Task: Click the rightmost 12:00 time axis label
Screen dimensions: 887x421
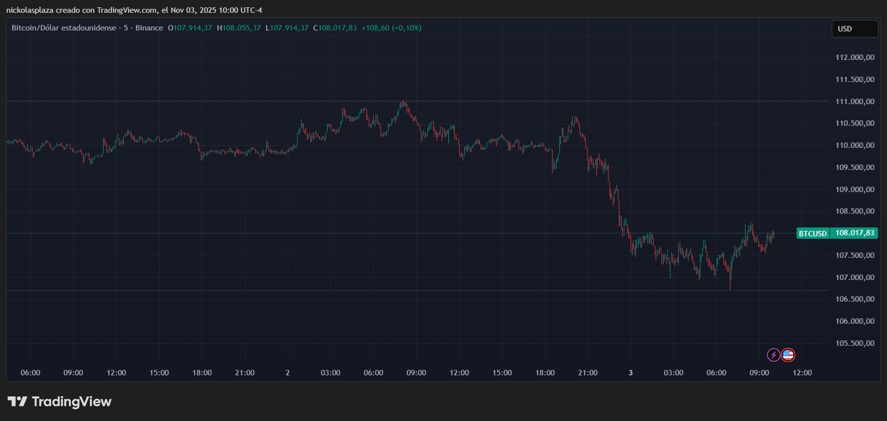Action: click(x=802, y=373)
